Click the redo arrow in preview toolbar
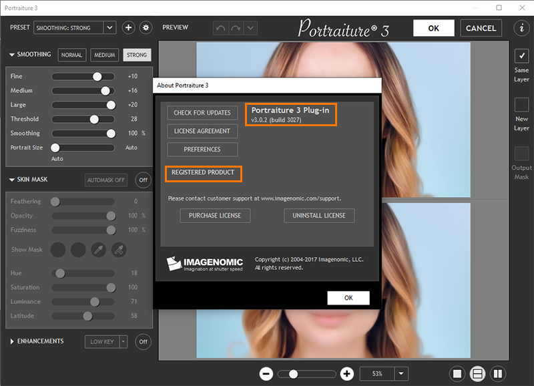Viewport: 534px width, 386px height. 236,28
